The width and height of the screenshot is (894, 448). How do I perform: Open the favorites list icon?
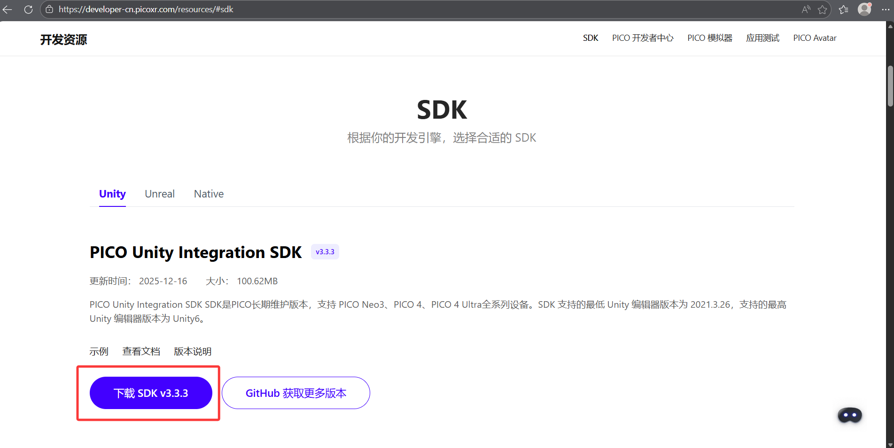844,9
